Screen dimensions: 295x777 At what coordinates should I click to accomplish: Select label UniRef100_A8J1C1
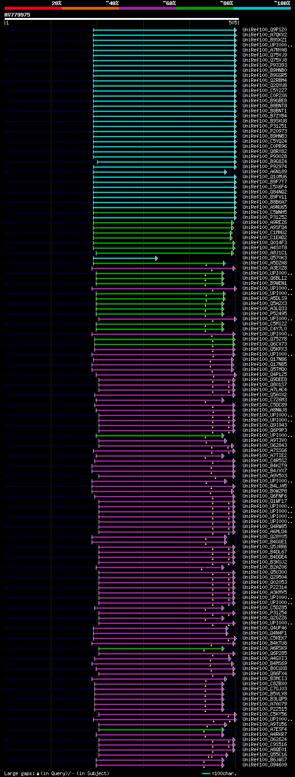click(x=265, y=253)
